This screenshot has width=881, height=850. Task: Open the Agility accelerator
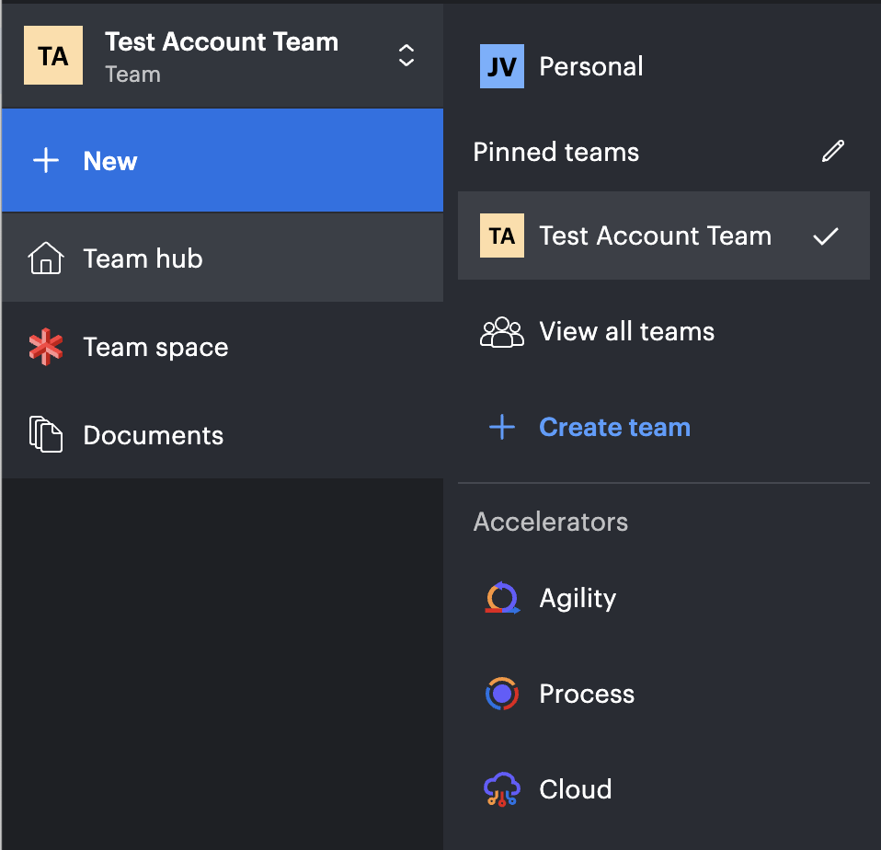(x=664, y=598)
